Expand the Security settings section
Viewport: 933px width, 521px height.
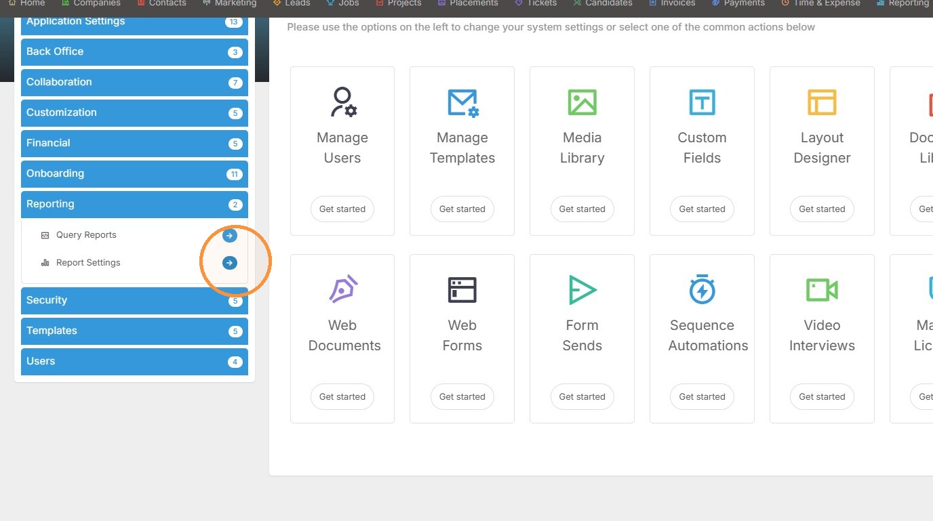point(134,300)
